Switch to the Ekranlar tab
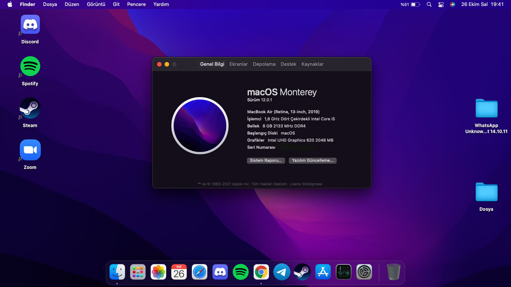This screenshot has height=287, width=511. [x=238, y=64]
